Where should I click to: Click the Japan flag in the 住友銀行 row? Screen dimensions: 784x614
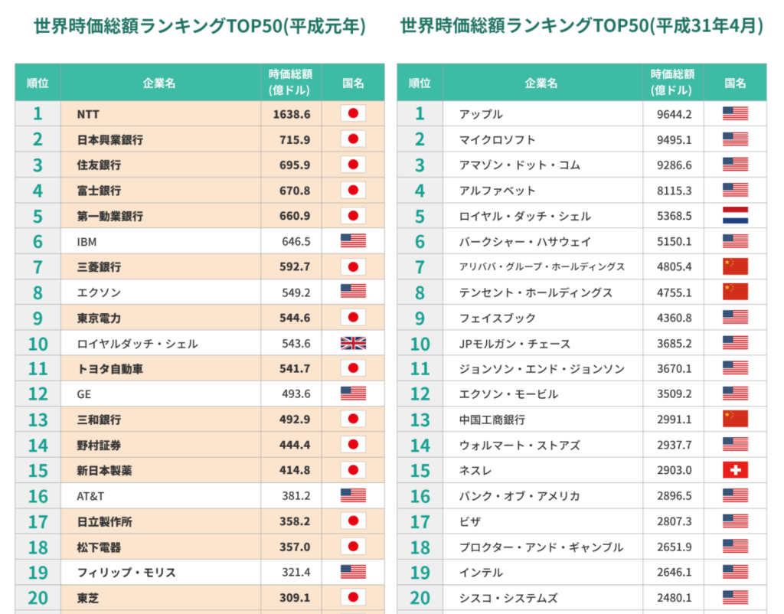353,165
